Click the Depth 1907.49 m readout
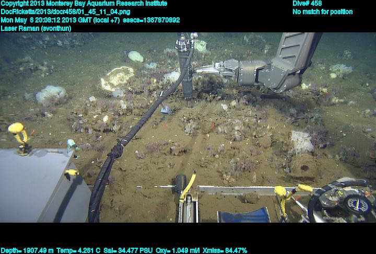This screenshot has height=254, width=376. click(x=24, y=250)
